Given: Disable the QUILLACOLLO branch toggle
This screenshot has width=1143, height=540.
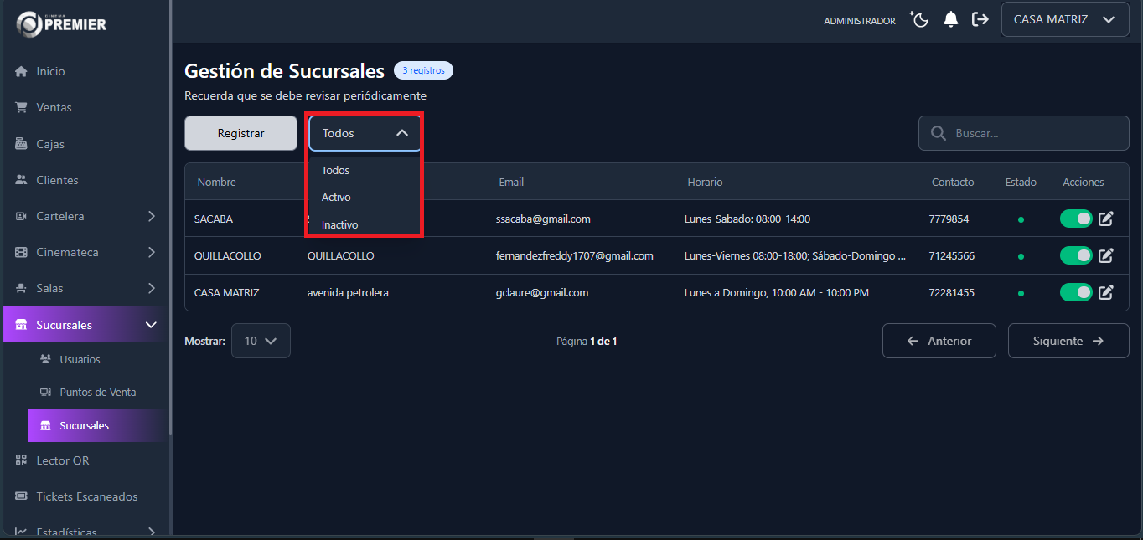Looking at the screenshot, I should (1076, 255).
